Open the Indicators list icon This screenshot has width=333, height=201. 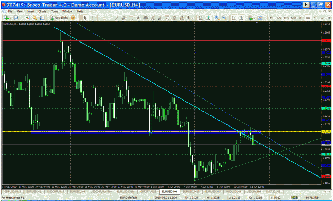250,18
